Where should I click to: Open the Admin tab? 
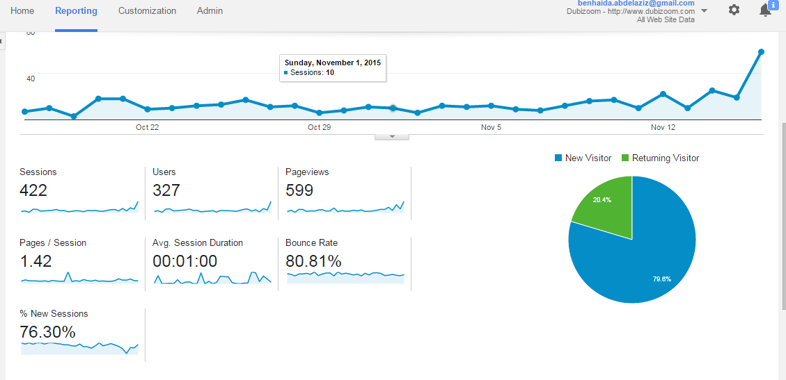coord(210,10)
